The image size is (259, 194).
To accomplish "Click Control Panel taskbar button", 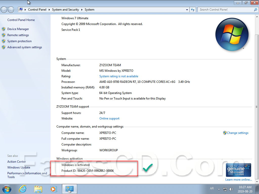I will 69,189.
